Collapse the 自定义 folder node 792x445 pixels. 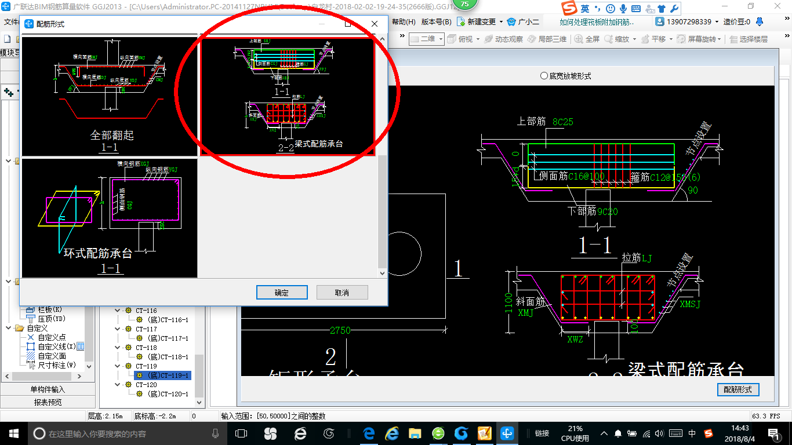9,329
